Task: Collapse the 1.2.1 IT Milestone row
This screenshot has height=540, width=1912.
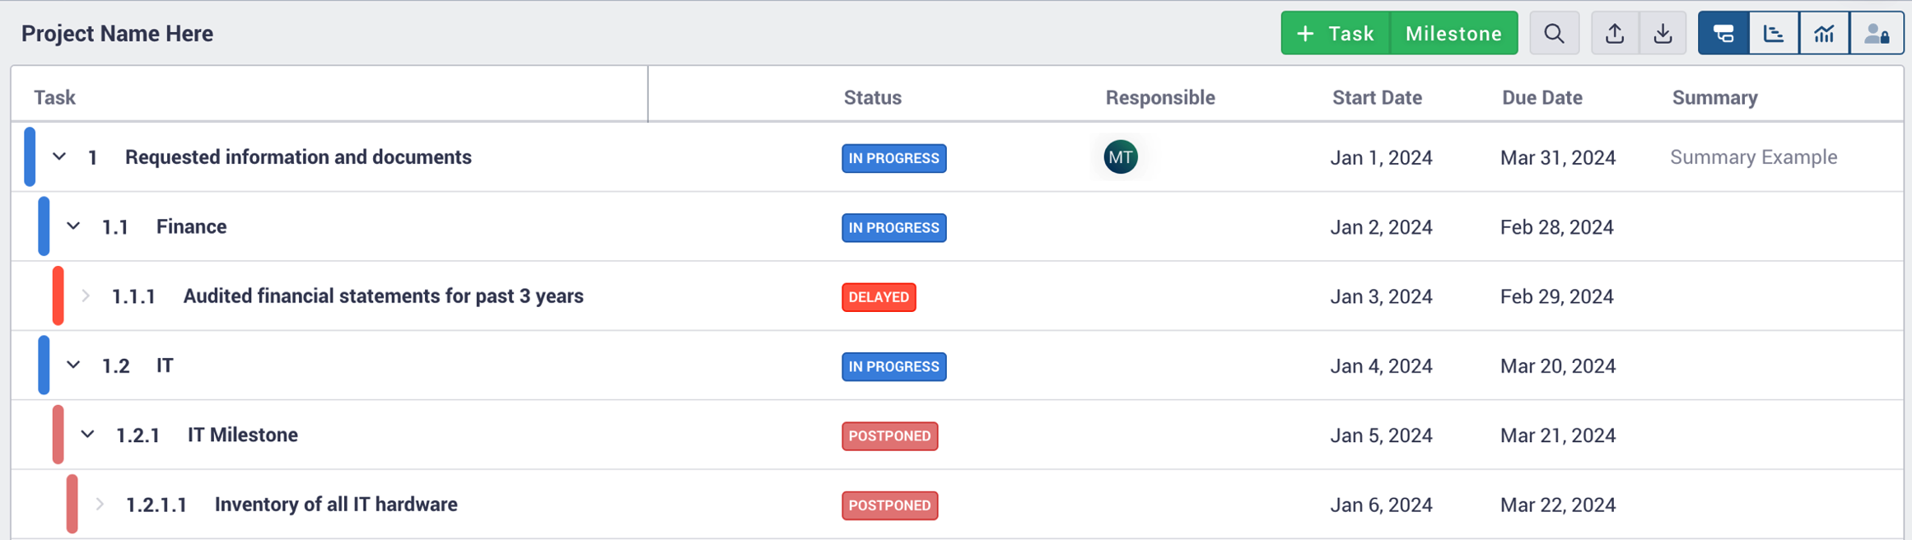Action: coord(87,435)
